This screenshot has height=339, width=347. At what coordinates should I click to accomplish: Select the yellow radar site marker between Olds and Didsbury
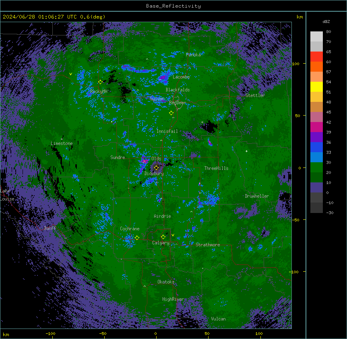tap(156, 168)
